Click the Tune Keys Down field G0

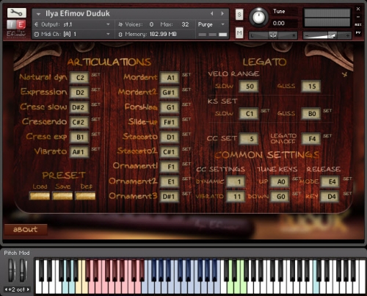pyautogui.click(x=280, y=197)
